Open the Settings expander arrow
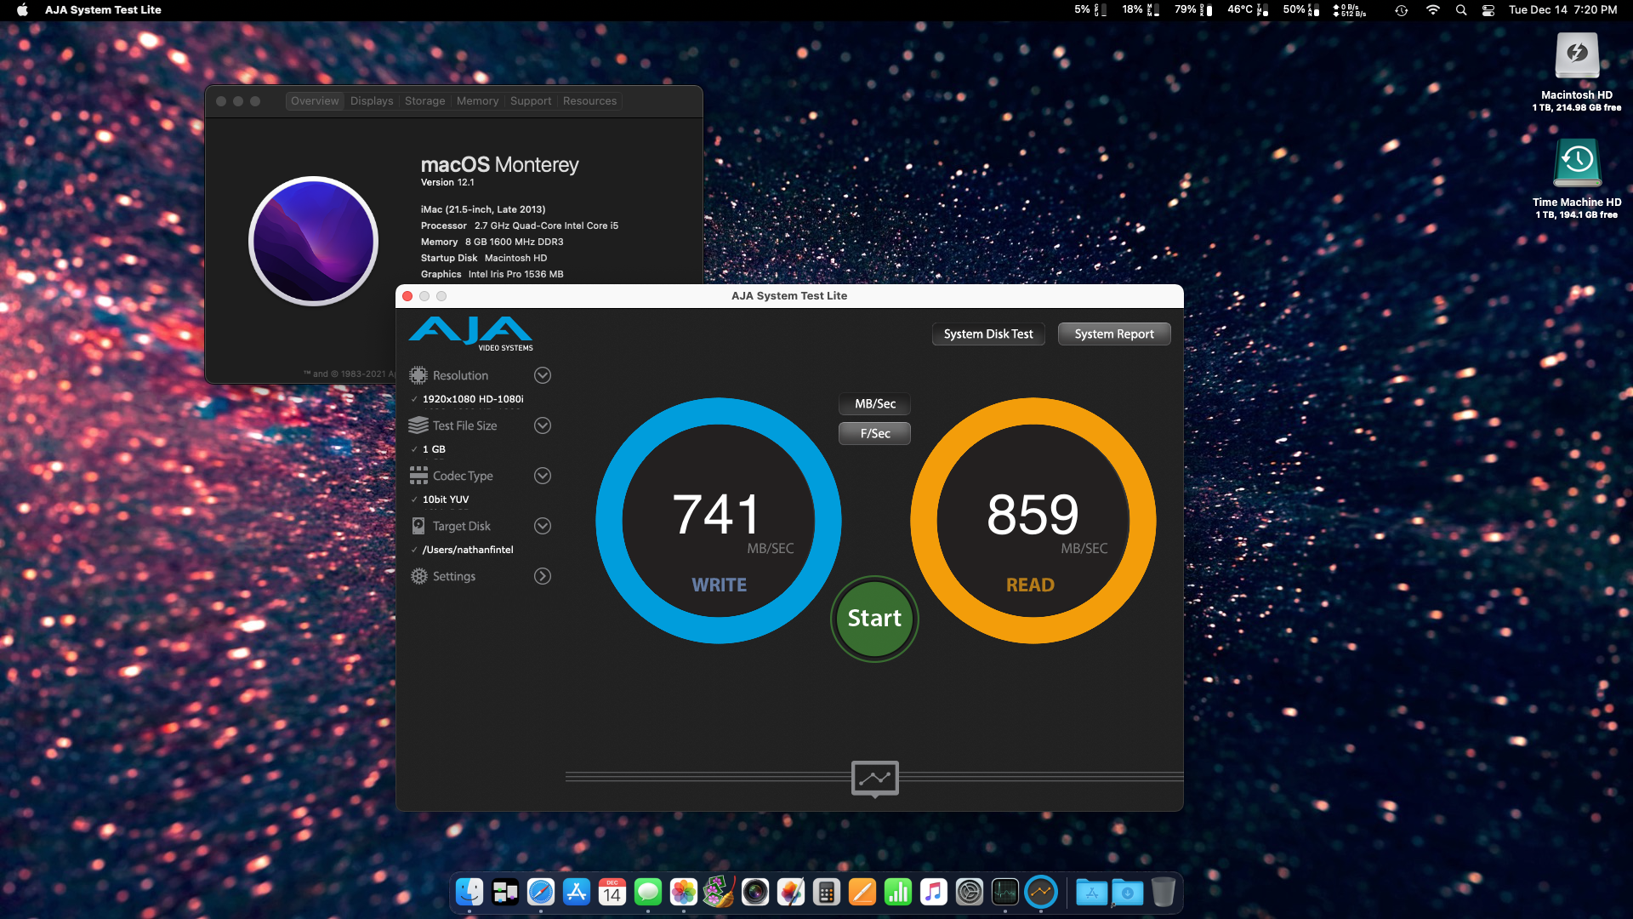1633x919 pixels. (x=543, y=576)
